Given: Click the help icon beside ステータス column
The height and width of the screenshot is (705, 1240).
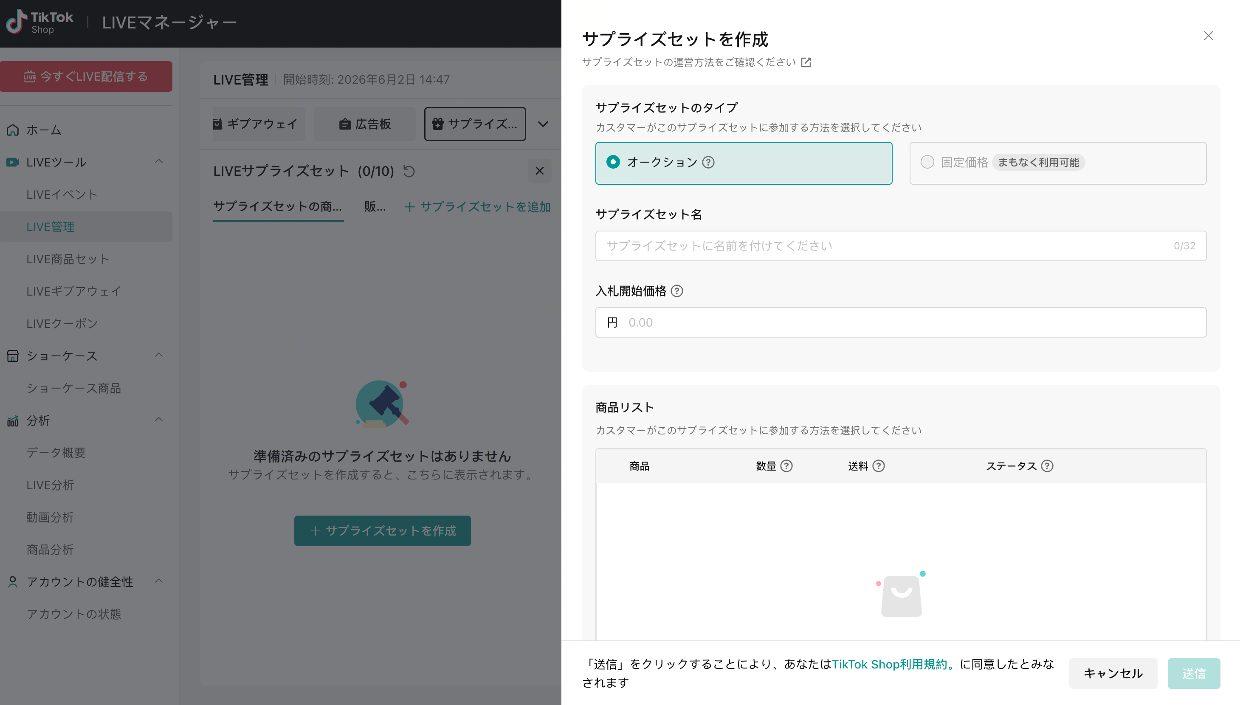Looking at the screenshot, I should [1047, 466].
